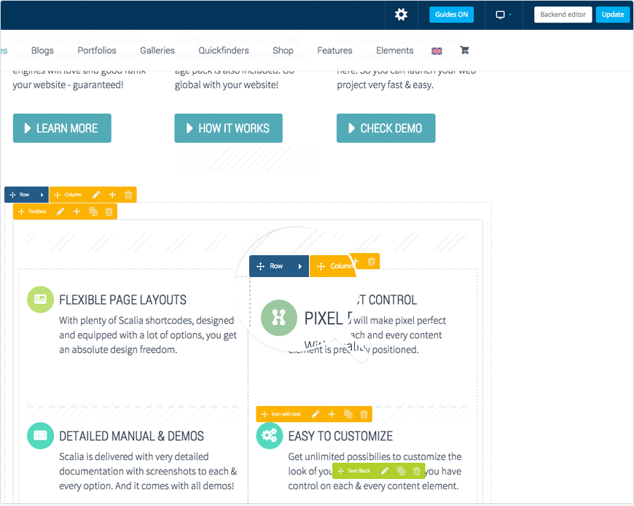Select the UK flag language icon
Image resolution: width=634 pixels, height=506 pixels.
coord(437,51)
